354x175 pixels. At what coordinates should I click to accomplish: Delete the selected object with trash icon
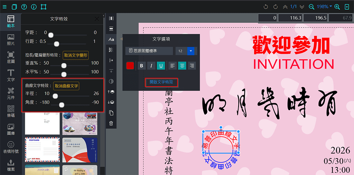pos(111,123)
